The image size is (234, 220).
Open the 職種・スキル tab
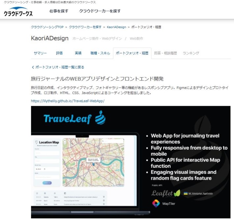click(100, 53)
